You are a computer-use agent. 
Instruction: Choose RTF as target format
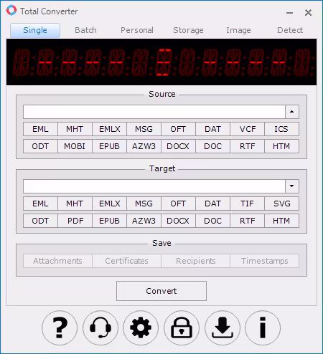click(x=247, y=221)
